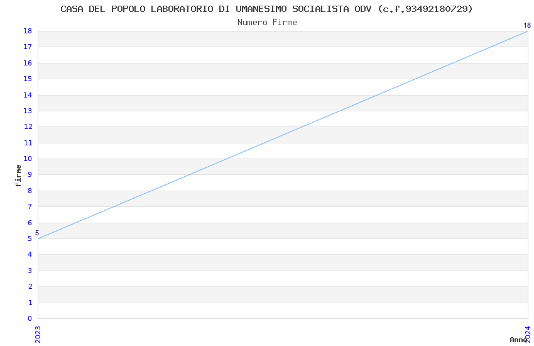Click the y-axis tick label 11
The height and width of the screenshot is (346, 534).
tap(28, 143)
